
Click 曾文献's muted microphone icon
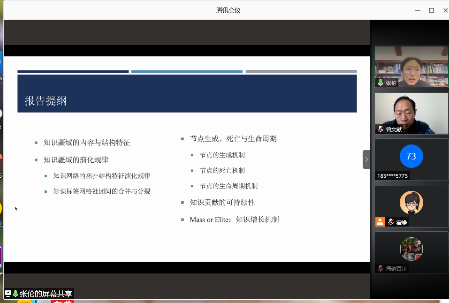coord(381,129)
